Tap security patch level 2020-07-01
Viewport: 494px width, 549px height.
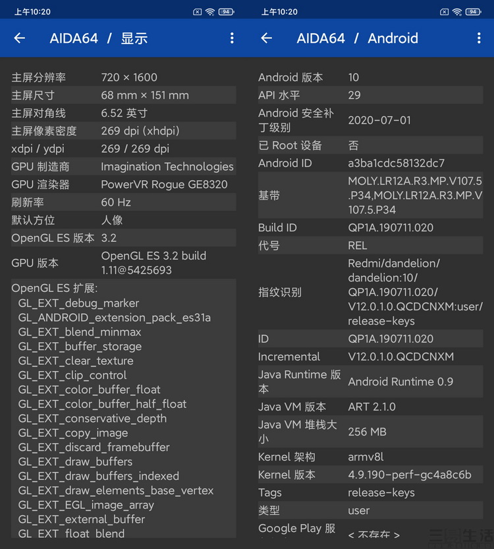pyautogui.click(x=379, y=120)
